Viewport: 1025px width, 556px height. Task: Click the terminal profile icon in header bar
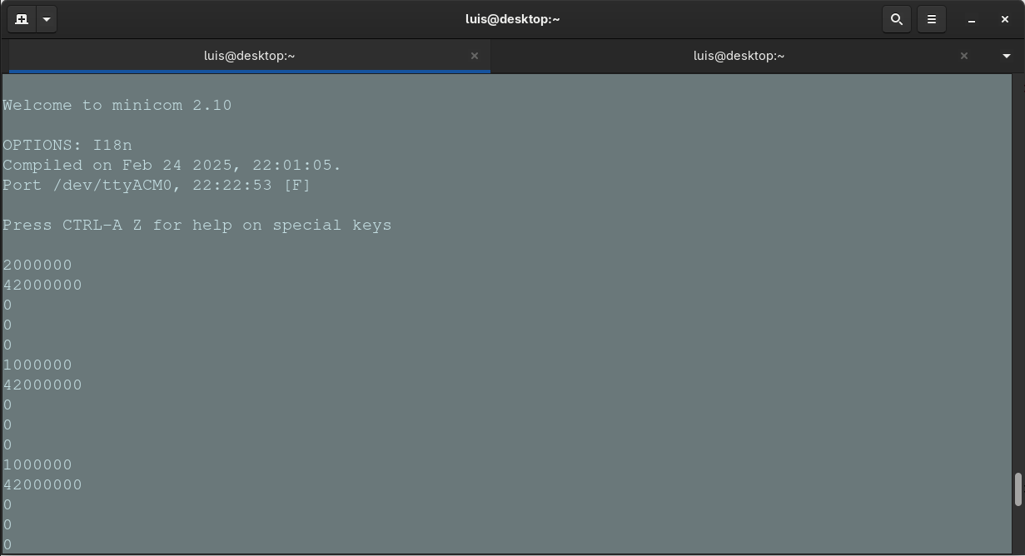[x=22, y=18]
